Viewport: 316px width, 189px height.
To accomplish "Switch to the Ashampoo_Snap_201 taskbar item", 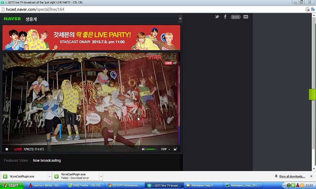I will (243, 185).
